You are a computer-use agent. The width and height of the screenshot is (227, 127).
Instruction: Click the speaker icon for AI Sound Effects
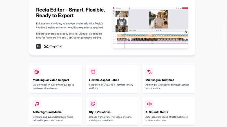click(x=149, y=104)
